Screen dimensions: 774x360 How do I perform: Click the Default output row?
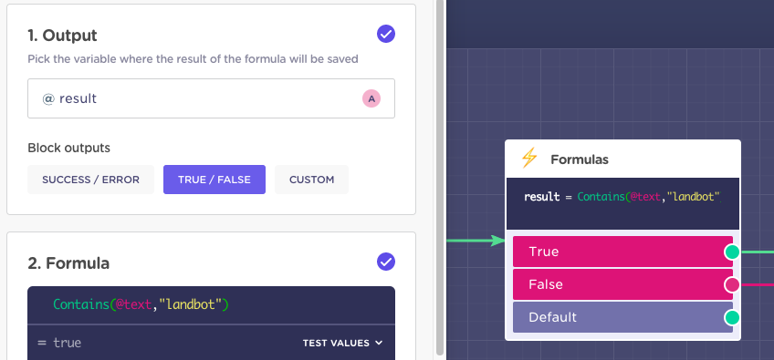click(x=622, y=317)
